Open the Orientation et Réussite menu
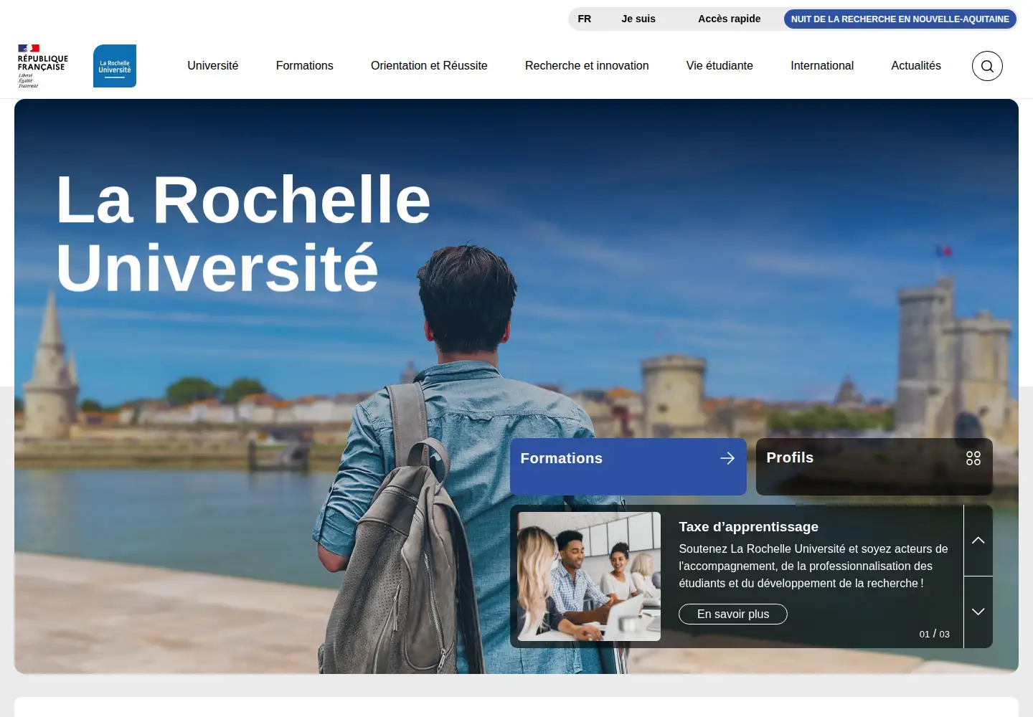The width and height of the screenshot is (1033, 717). click(x=429, y=66)
